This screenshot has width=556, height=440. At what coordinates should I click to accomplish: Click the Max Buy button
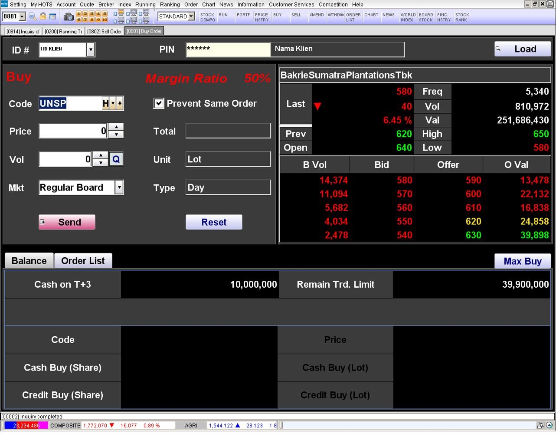point(523,261)
